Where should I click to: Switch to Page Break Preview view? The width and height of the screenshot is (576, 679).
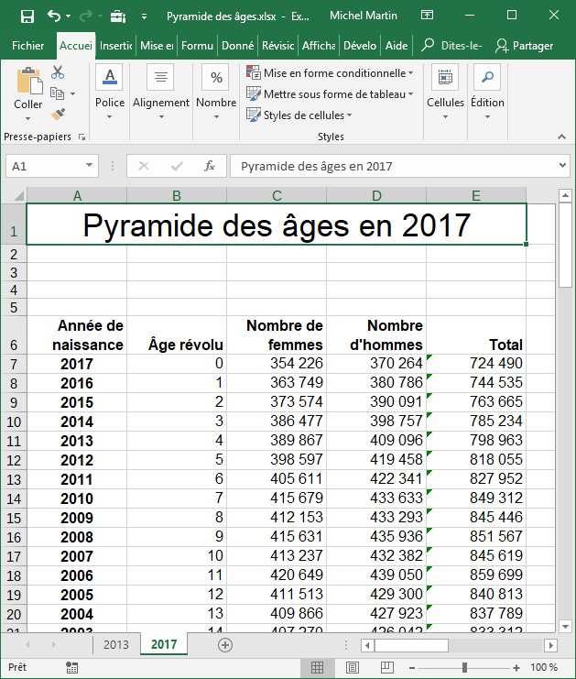pos(386,667)
